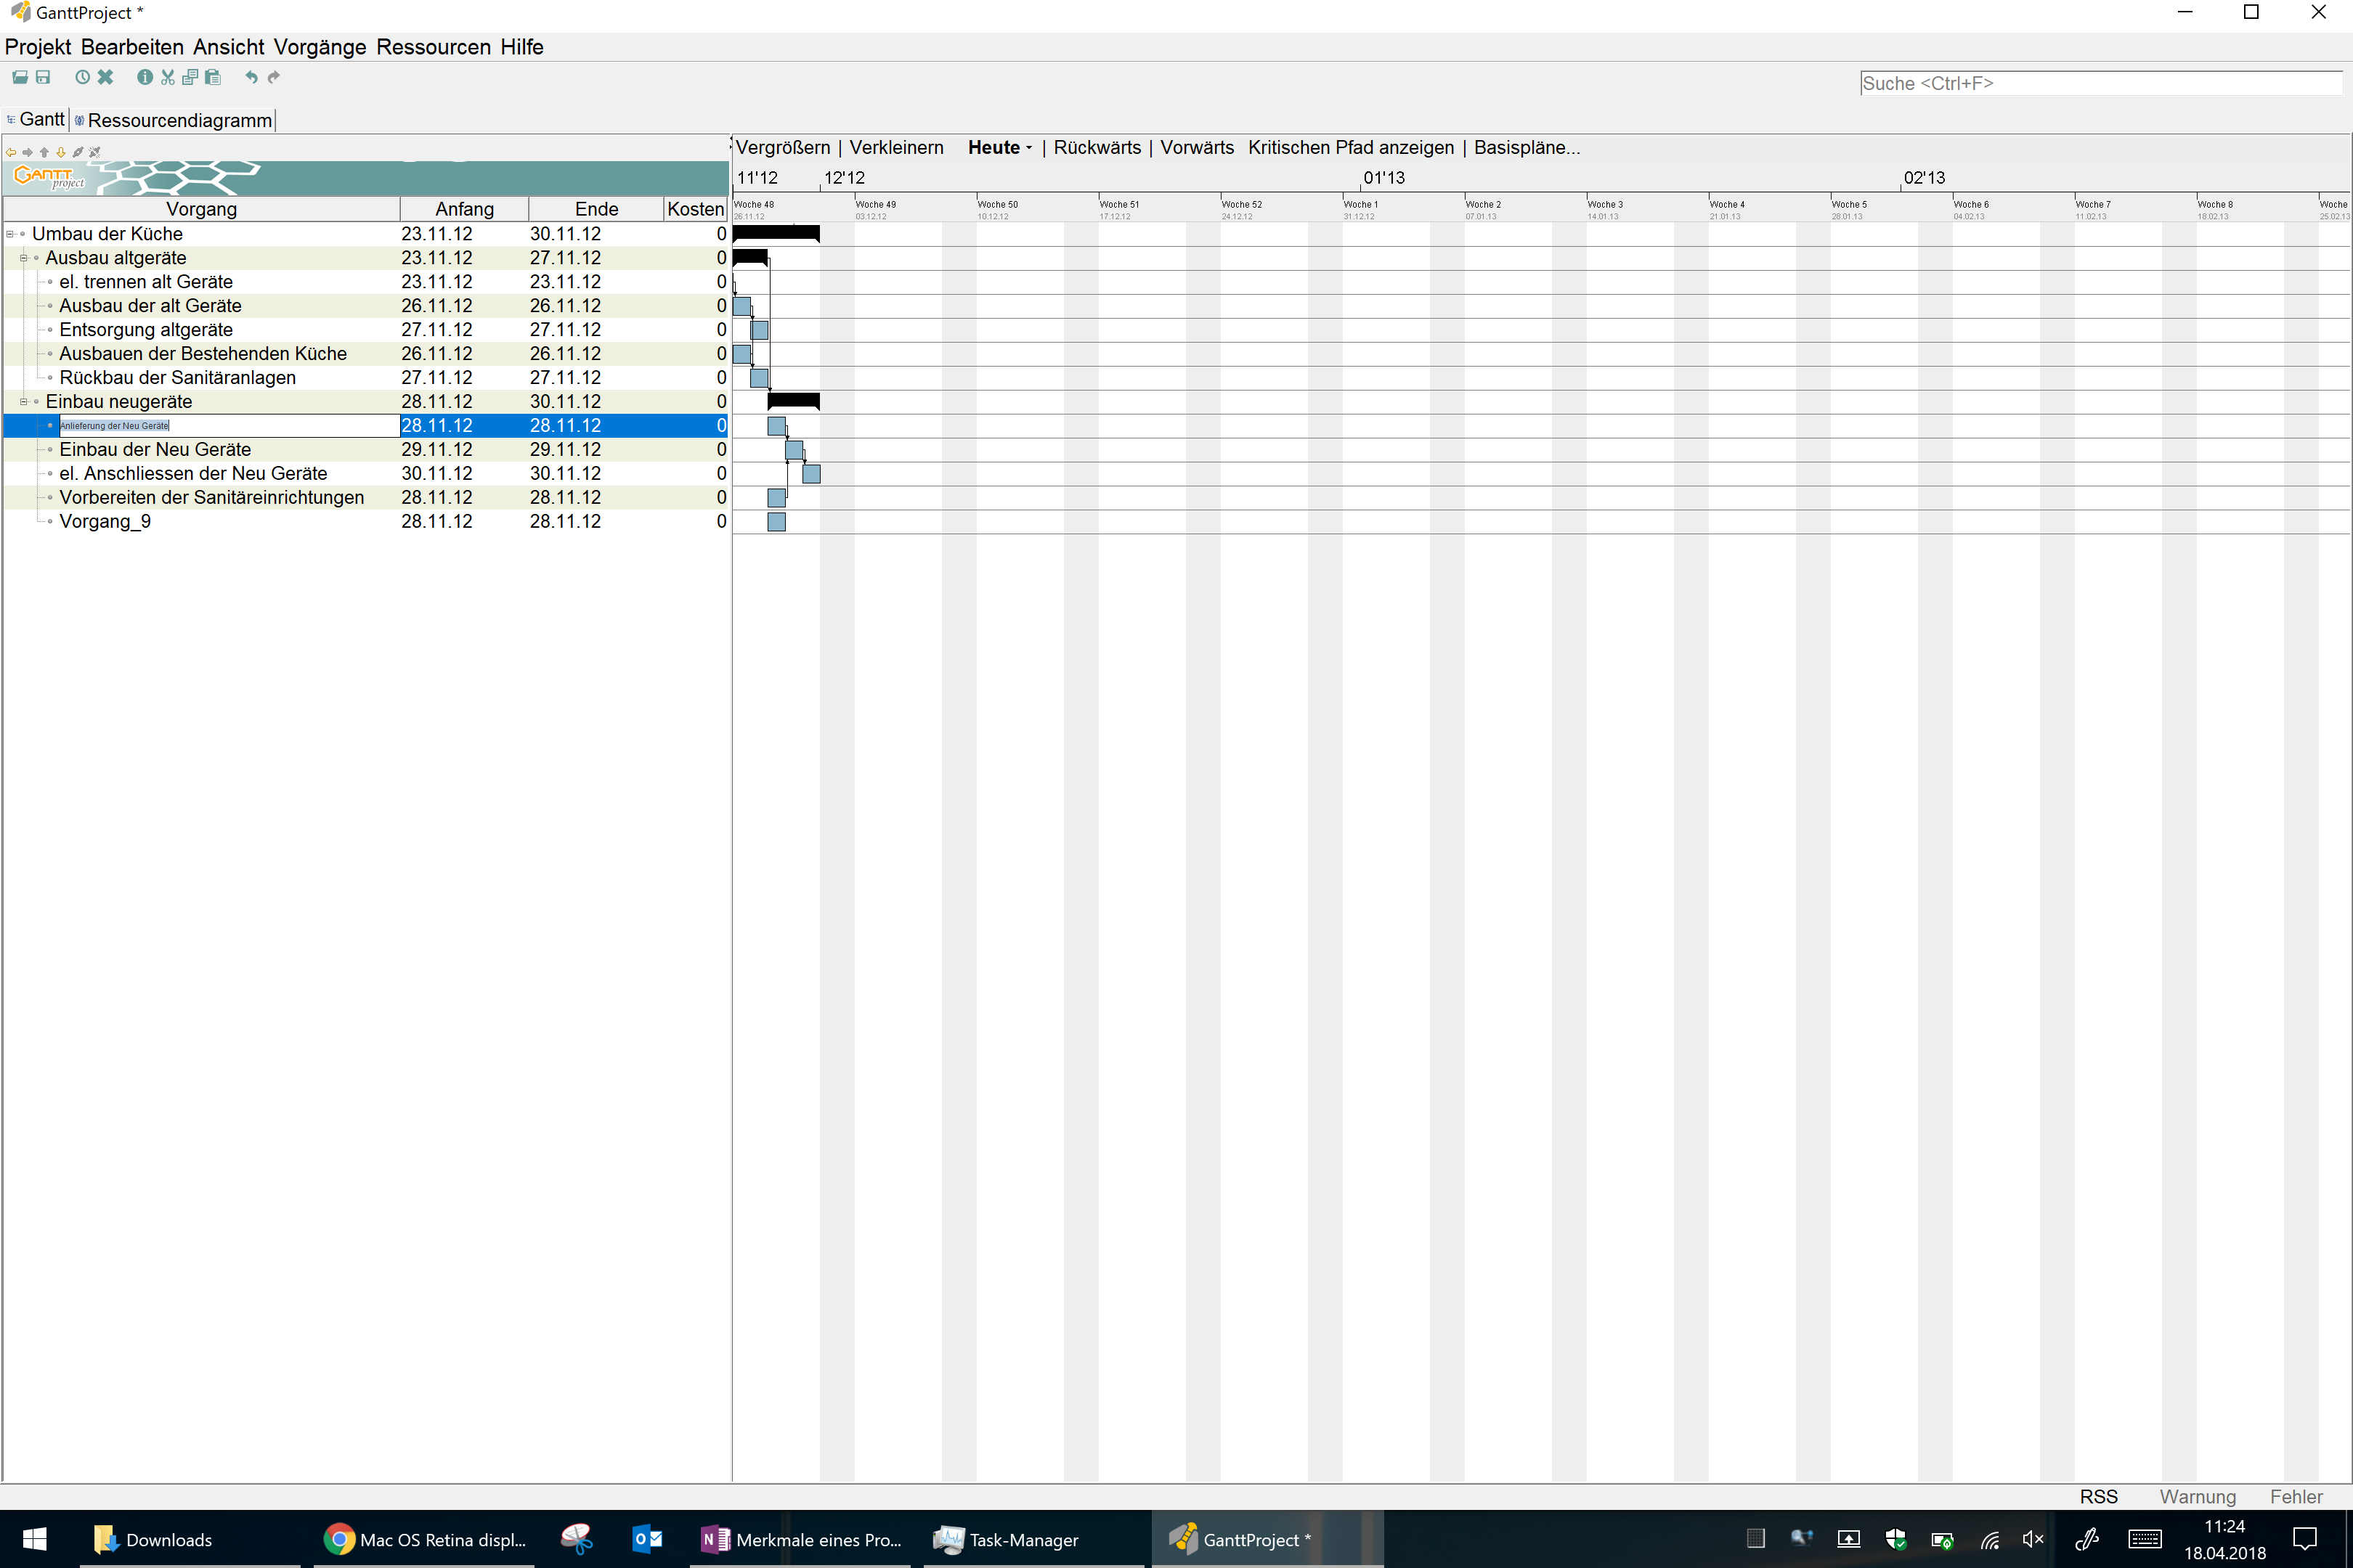The image size is (2353, 1568).
Task: Move the selected task up with the arrow
Action: [x=43, y=153]
